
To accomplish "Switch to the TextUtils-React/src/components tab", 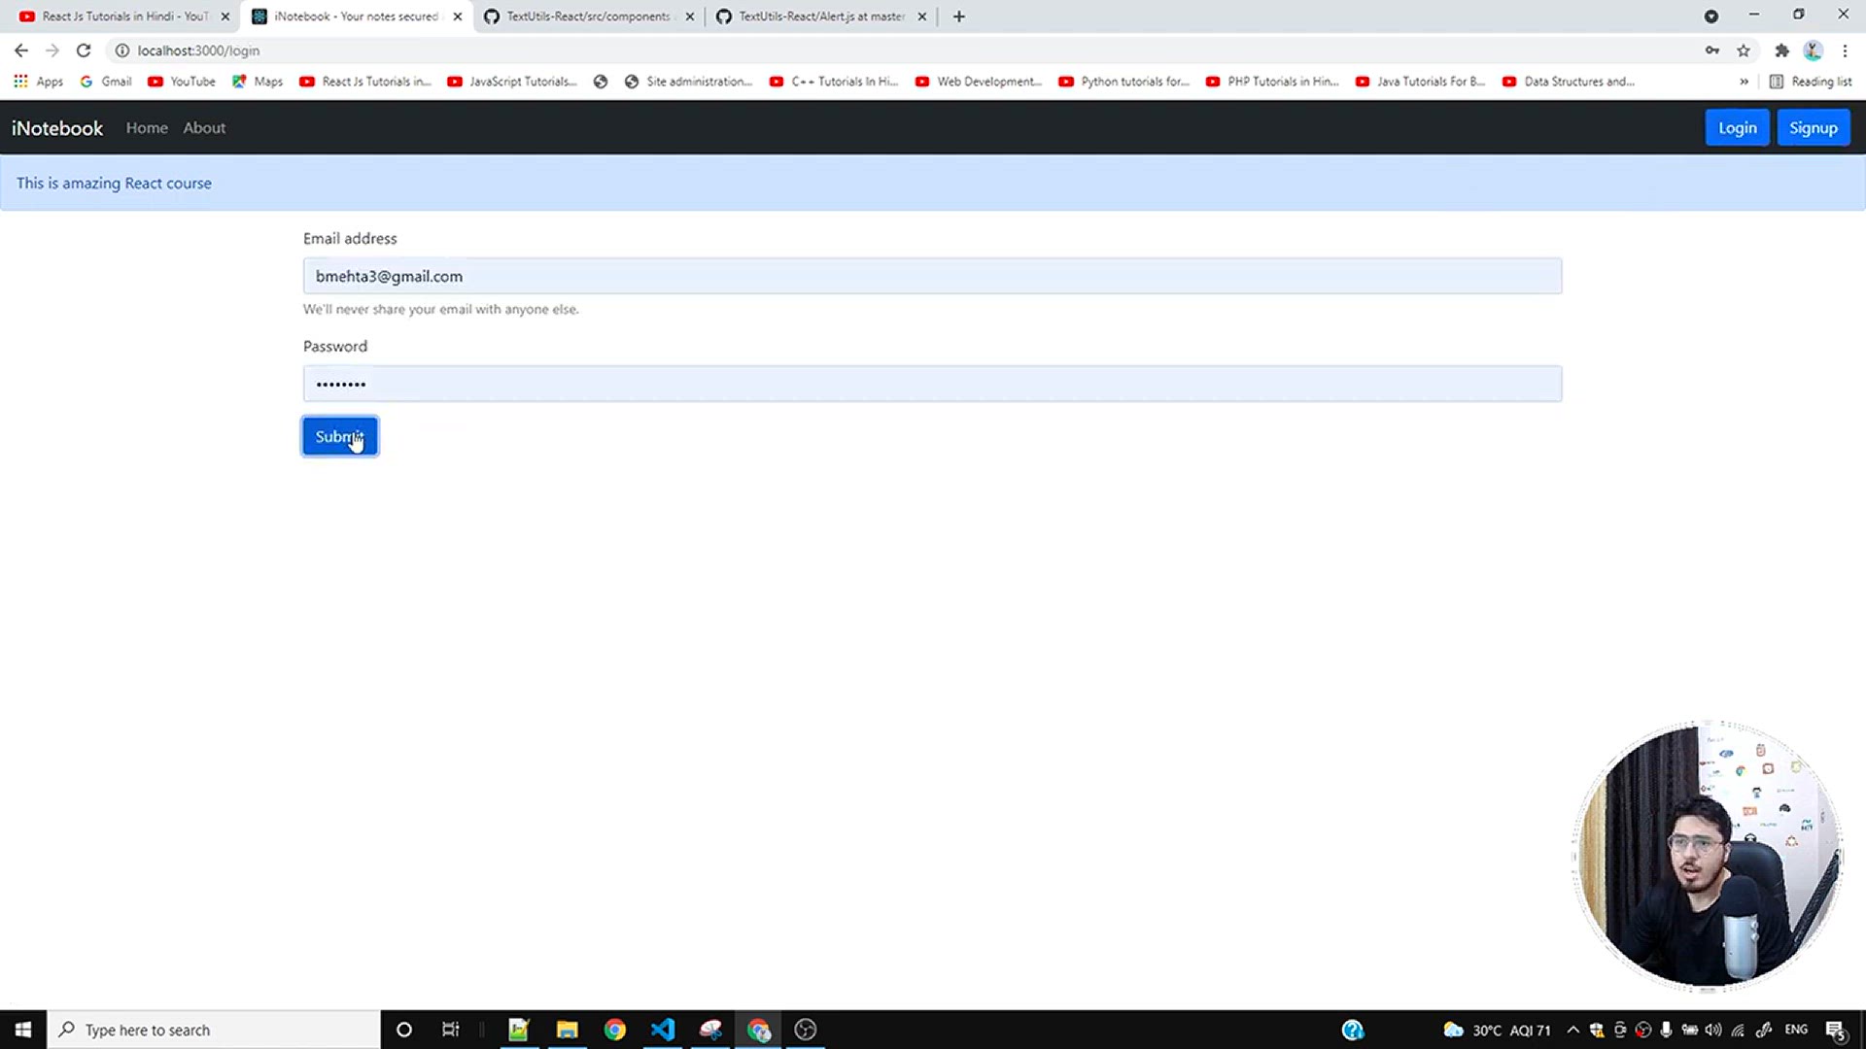I will (x=589, y=17).
